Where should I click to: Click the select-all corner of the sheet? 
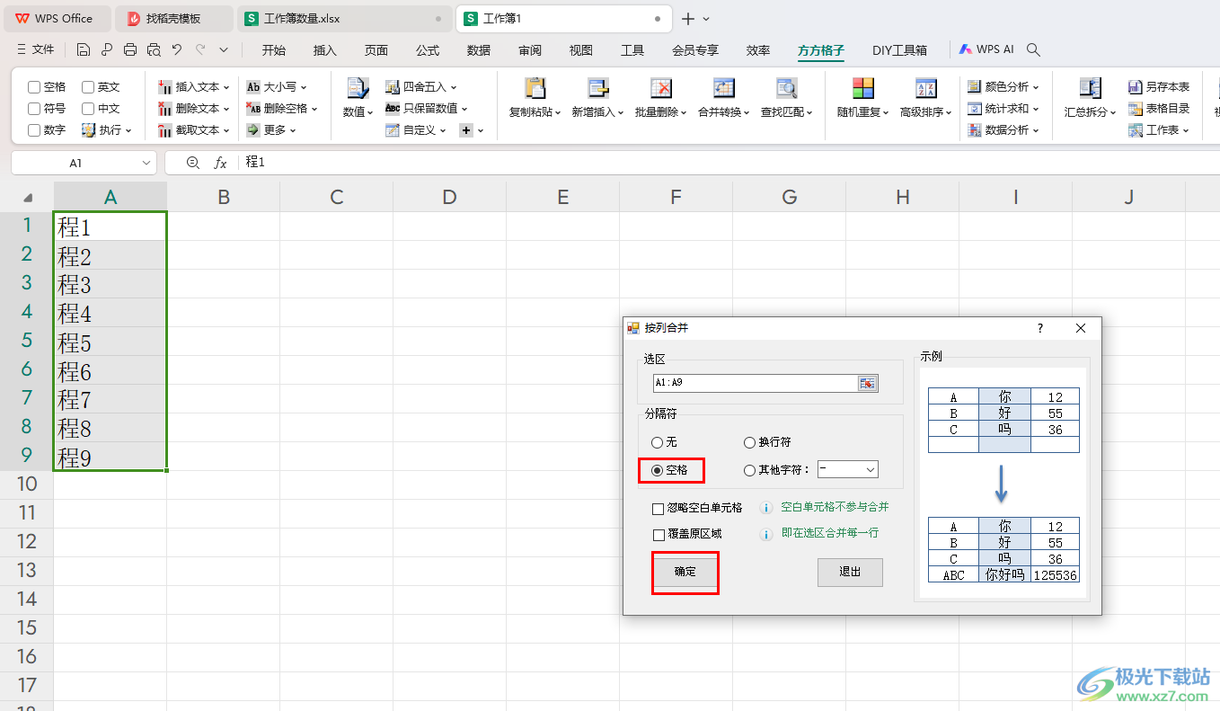pyautogui.click(x=27, y=197)
